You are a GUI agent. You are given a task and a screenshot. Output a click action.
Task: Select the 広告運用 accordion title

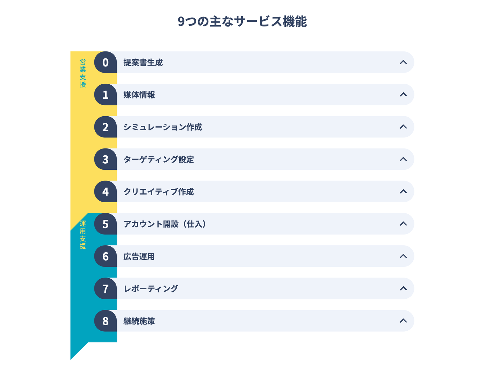click(139, 257)
